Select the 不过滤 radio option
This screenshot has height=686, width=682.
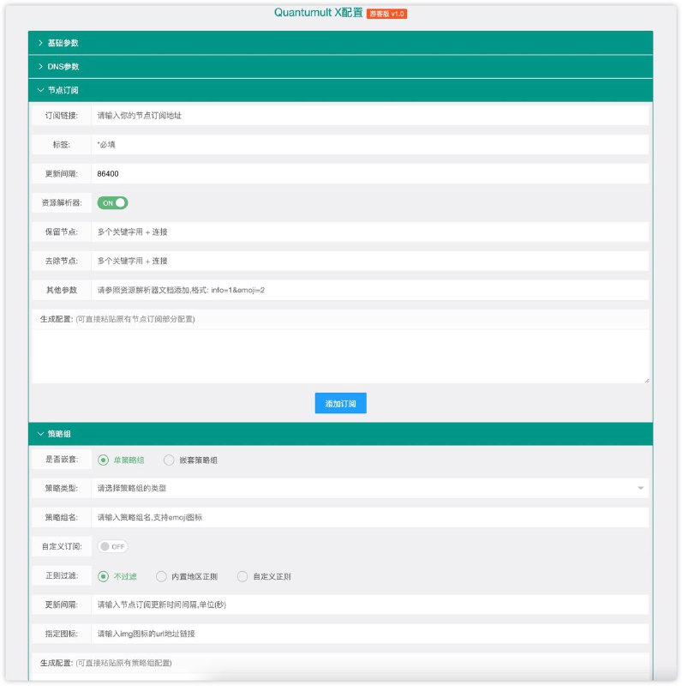pos(117,576)
